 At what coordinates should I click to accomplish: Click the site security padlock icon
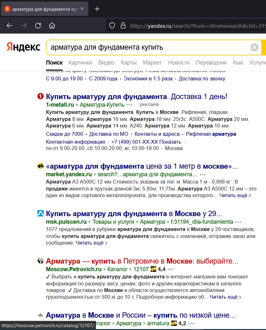pyautogui.click(x=123, y=26)
